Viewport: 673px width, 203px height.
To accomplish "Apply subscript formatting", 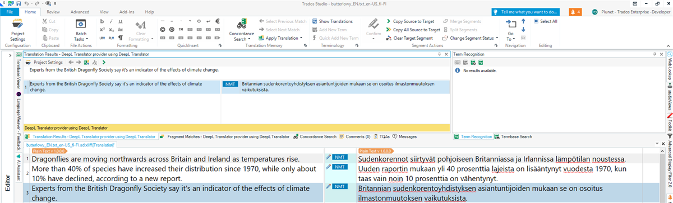I will click(x=112, y=30).
